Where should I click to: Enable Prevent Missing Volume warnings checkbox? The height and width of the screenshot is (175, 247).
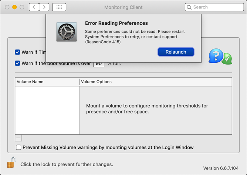click(18, 147)
